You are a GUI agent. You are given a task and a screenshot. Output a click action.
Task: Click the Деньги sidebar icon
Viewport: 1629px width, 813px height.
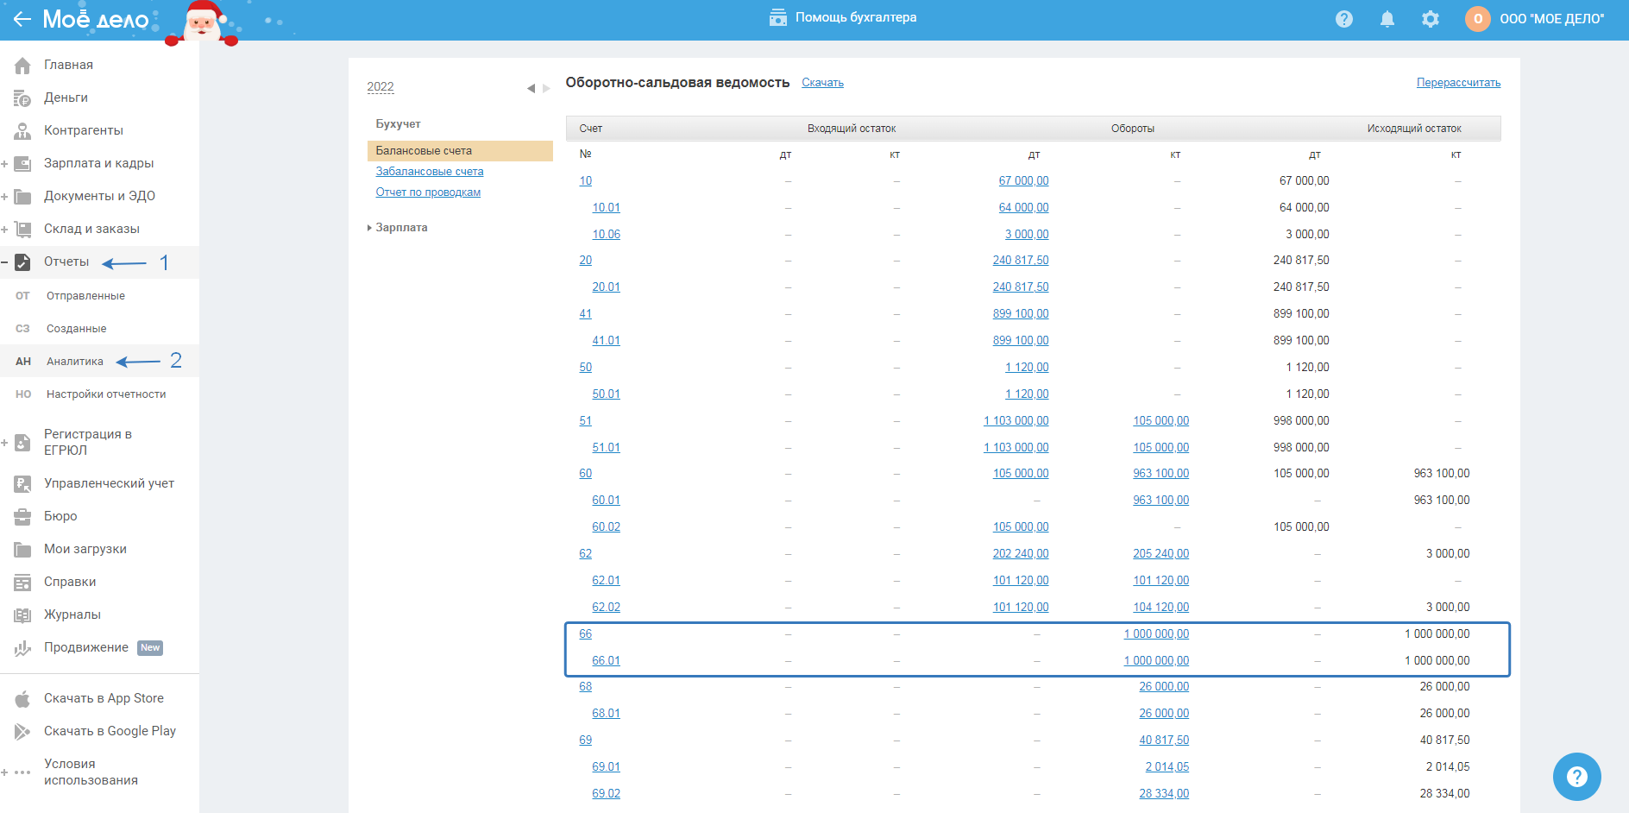tap(22, 98)
